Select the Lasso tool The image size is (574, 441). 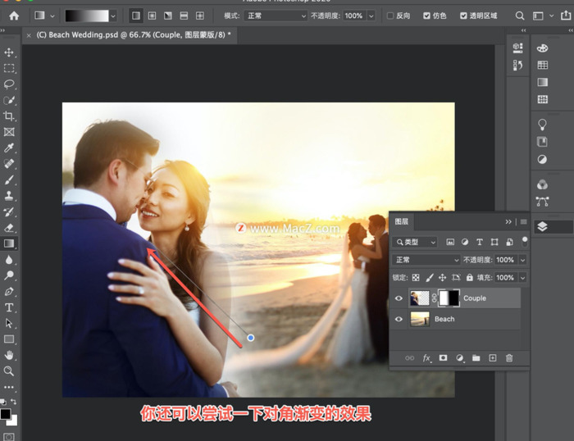(x=10, y=84)
